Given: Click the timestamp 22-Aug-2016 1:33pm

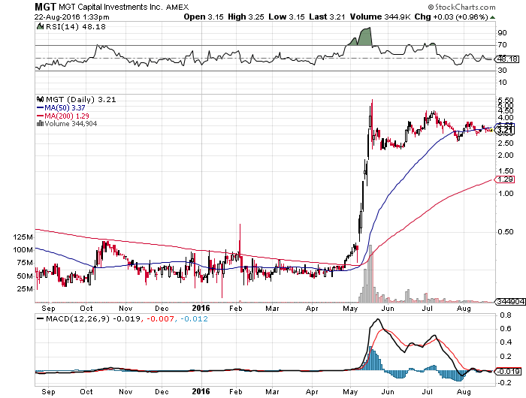Looking at the screenshot, I should 72,17.
